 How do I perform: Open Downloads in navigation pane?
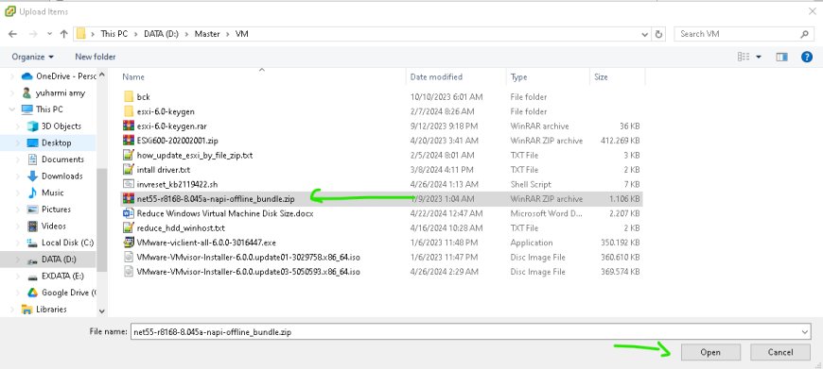pyautogui.click(x=55, y=176)
